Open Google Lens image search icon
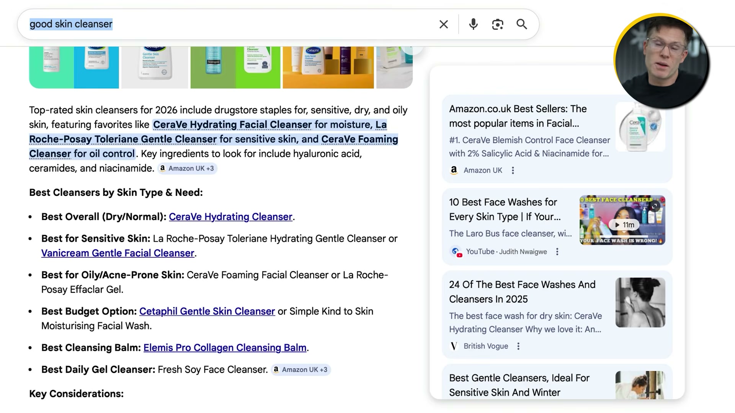The width and height of the screenshot is (735, 413). coord(497,24)
